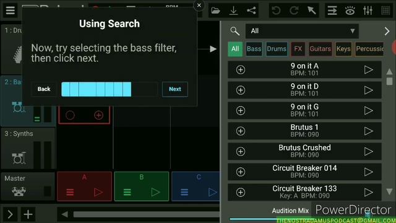396x223 pixels.
Task: Select the Keys filter tag
Action: pyautogui.click(x=343, y=49)
